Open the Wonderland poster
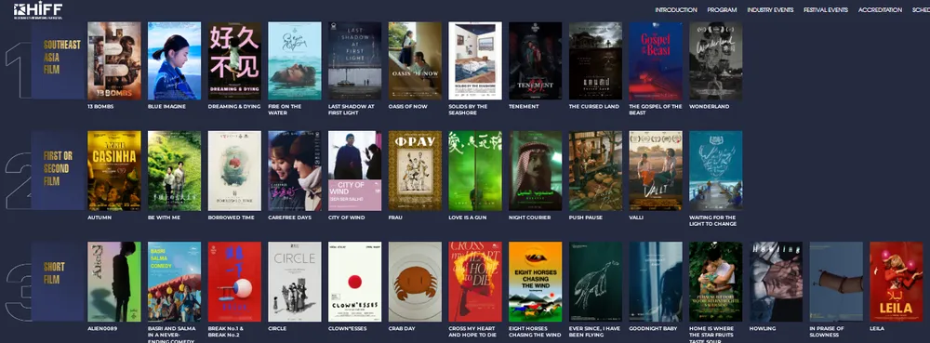 click(x=715, y=60)
